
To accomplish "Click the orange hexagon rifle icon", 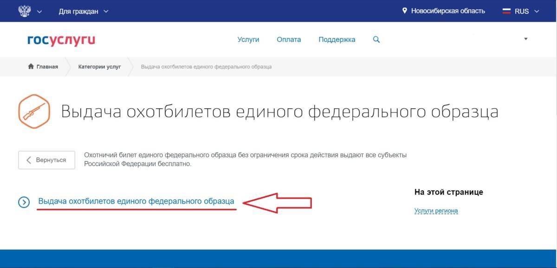I will (34, 112).
